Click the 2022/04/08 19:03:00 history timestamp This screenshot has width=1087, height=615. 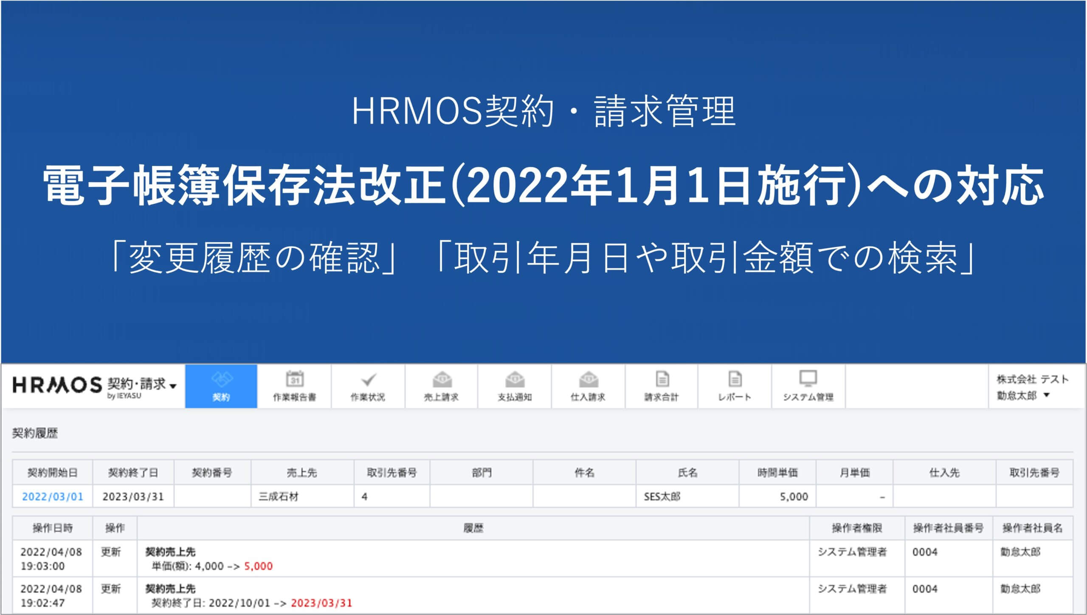51,559
